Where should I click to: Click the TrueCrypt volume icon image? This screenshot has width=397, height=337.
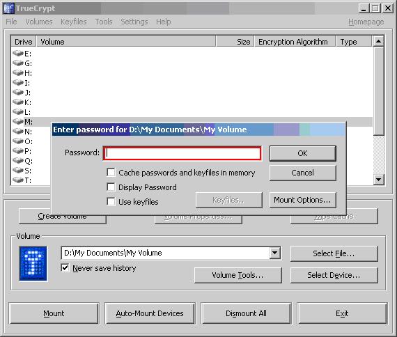(x=33, y=263)
